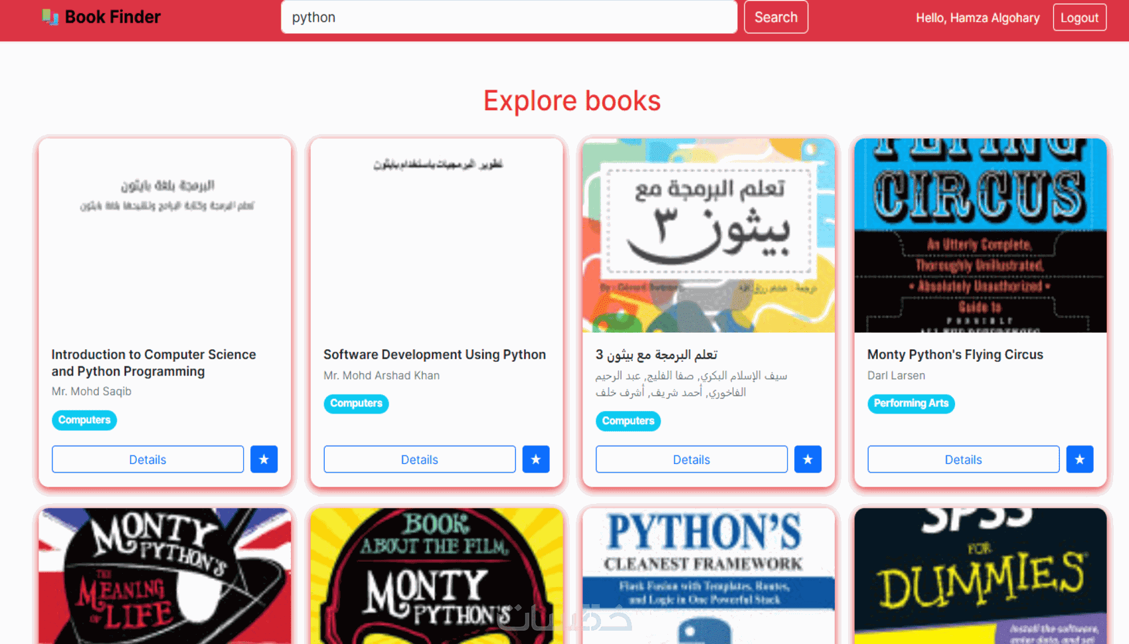Click the Performing Arts category tag
Viewport: 1129px width, 644px height.
click(x=911, y=404)
